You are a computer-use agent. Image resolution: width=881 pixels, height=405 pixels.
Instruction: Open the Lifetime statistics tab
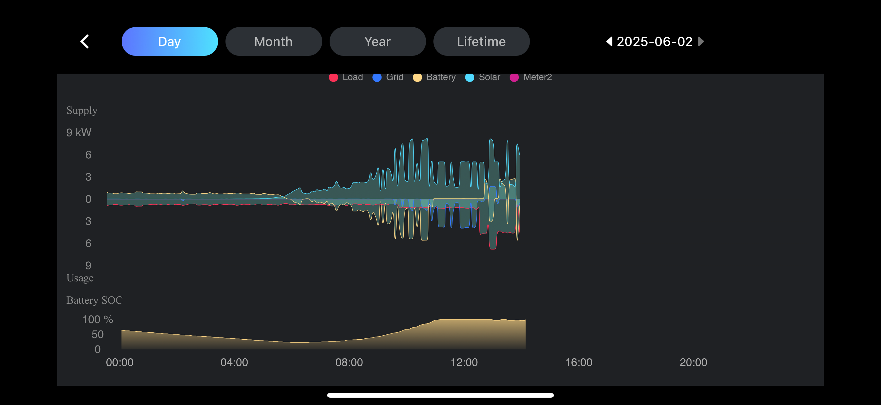click(481, 42)
